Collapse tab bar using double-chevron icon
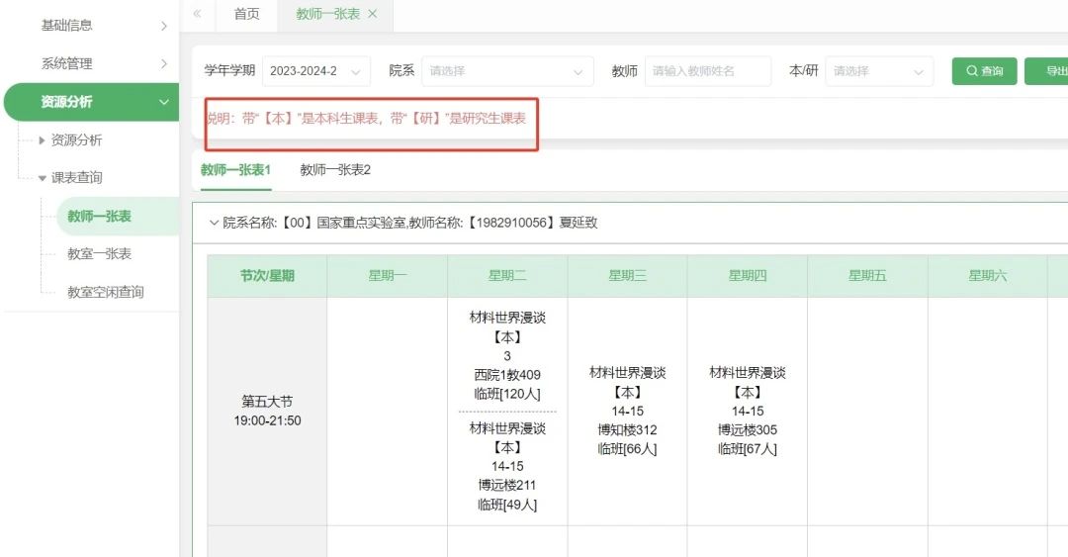1068x557 pixels. click(x=197, y=14)
